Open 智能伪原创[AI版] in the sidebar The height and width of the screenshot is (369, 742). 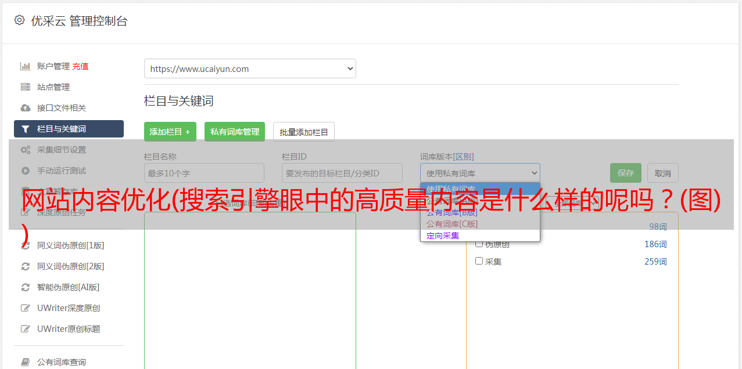[69, 287]
